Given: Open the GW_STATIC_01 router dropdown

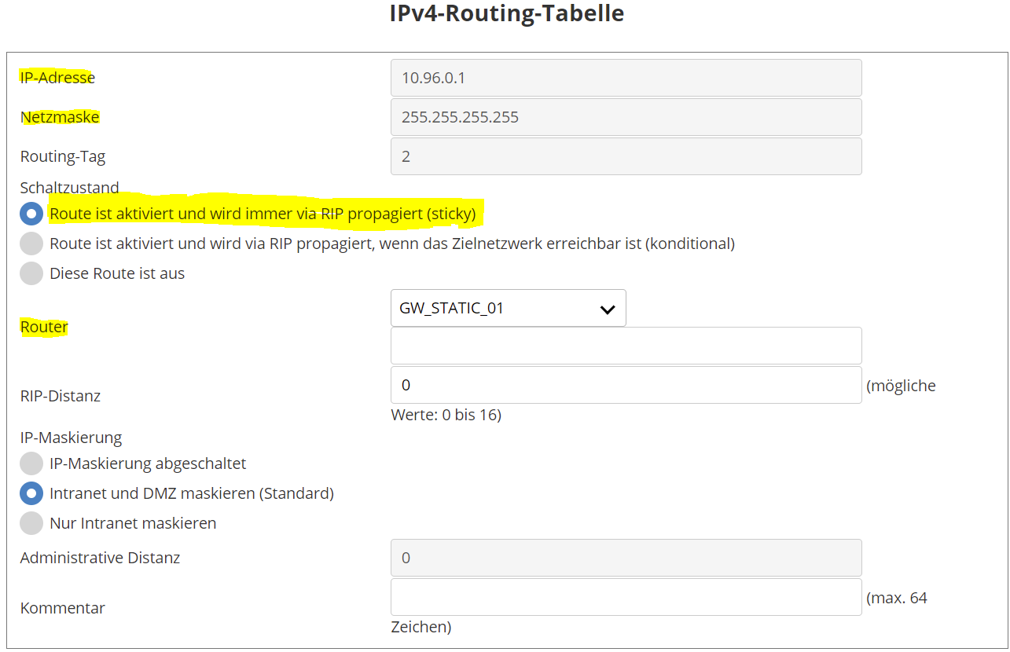Looking at the screenshot, I should click(x=508, y=308).
